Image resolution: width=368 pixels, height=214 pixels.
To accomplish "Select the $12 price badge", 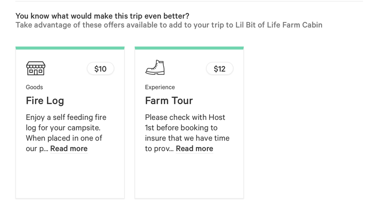I will 220,69.
